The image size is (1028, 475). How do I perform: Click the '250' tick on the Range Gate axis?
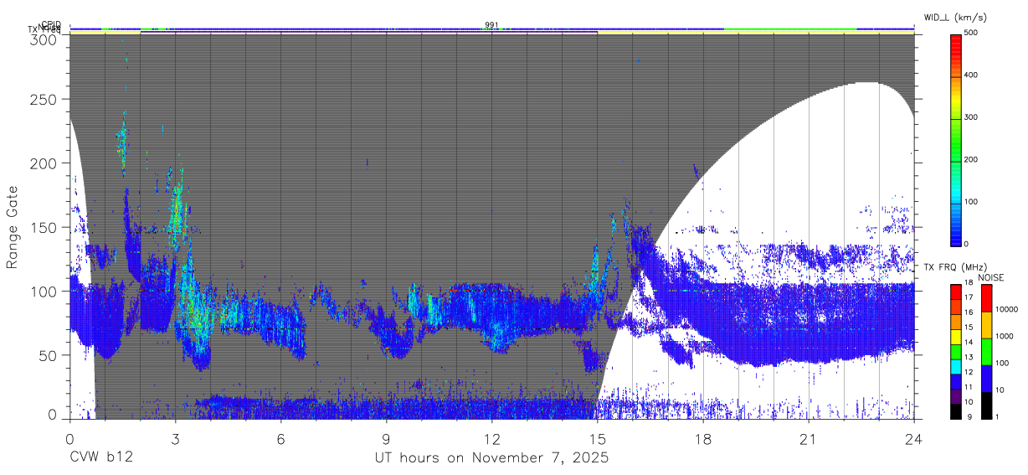pyautogui.click(x=42, y=99)
